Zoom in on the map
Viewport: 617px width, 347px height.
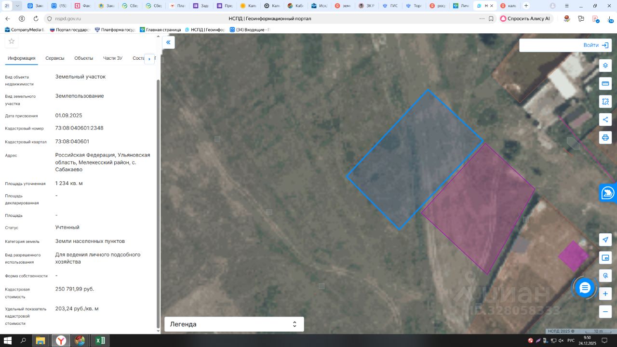tap(605, 294)
